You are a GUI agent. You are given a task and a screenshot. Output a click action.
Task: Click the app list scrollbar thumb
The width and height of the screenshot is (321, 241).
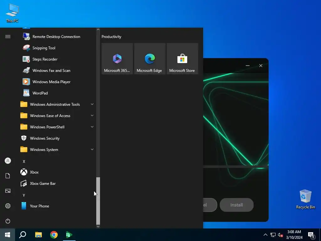point(98,201)
